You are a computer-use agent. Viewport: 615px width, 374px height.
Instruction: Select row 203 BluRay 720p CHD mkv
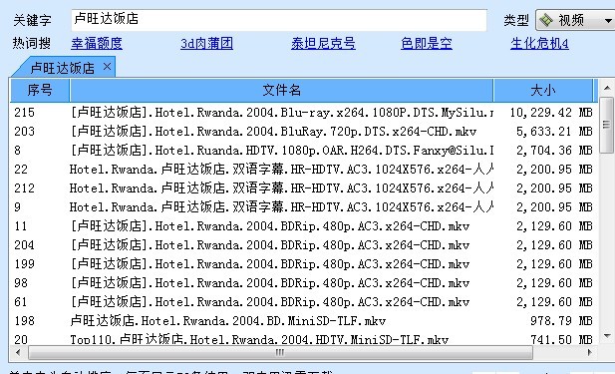(x=304, y=132)
